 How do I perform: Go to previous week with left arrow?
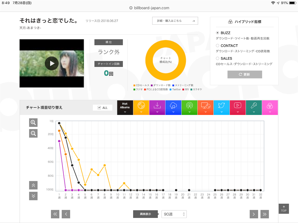[66, 214]
